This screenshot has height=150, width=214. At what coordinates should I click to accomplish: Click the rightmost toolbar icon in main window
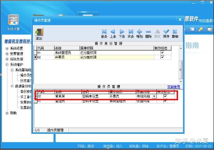[x=210, y=29]
